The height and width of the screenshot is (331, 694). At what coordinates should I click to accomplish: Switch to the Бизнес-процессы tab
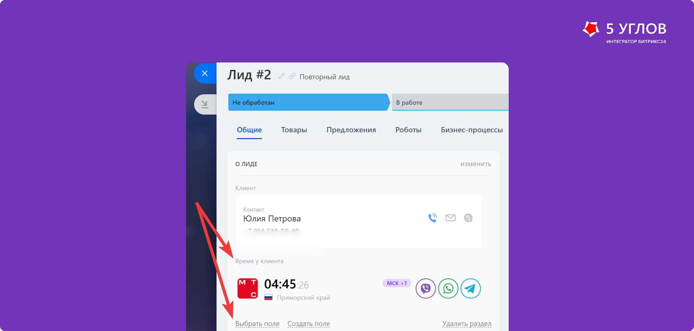click(472, 130)
